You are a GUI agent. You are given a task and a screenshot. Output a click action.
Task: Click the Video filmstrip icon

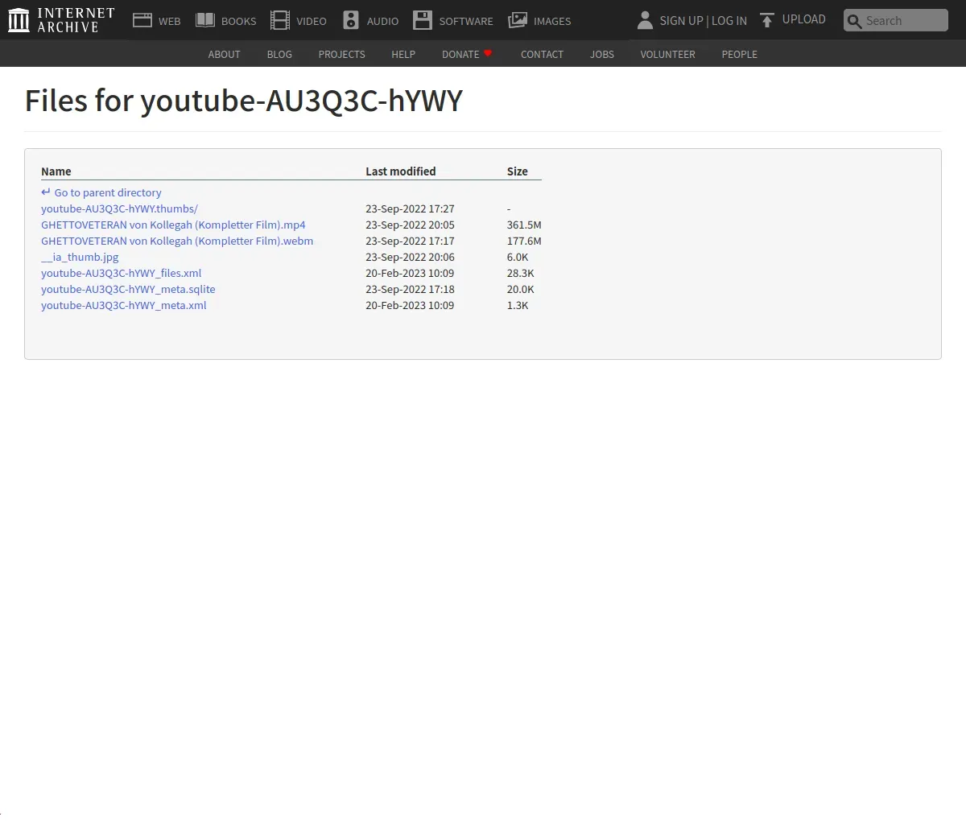280,20
